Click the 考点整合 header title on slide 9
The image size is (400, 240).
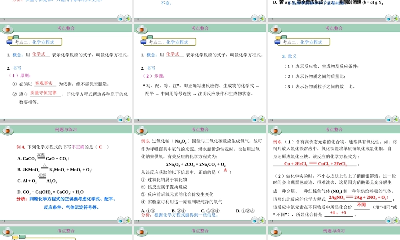(x=200, y=28)
